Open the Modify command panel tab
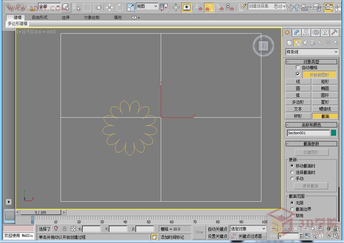Screen dimensions: 344x243 tap(297, 32)
